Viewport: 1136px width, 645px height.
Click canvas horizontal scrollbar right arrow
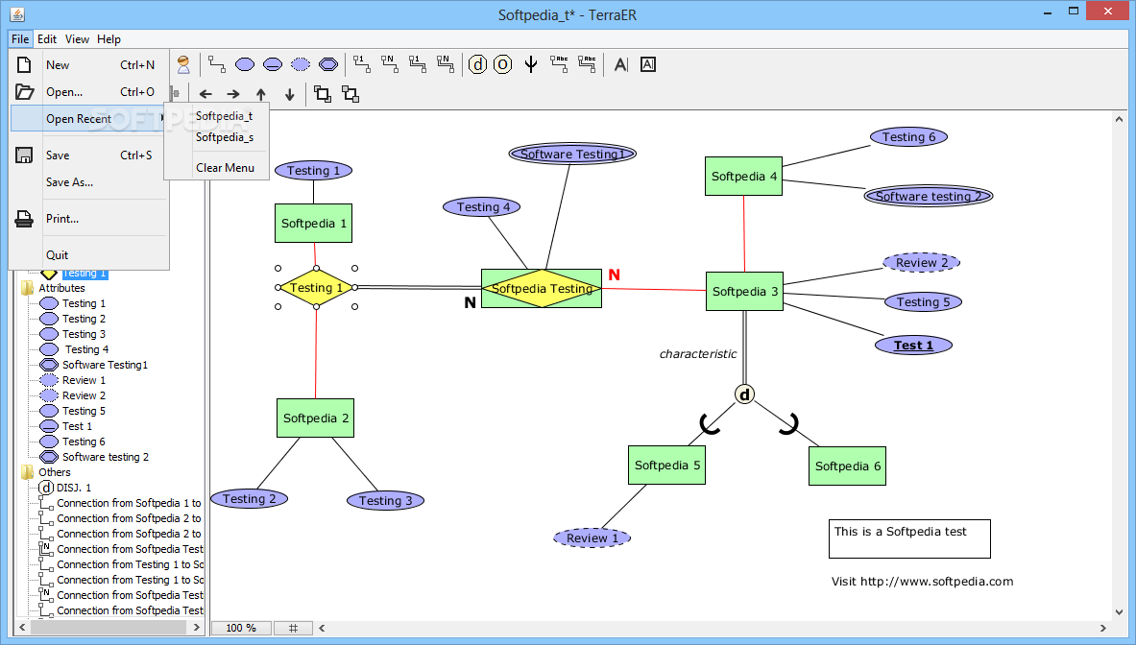[1103, 628]
